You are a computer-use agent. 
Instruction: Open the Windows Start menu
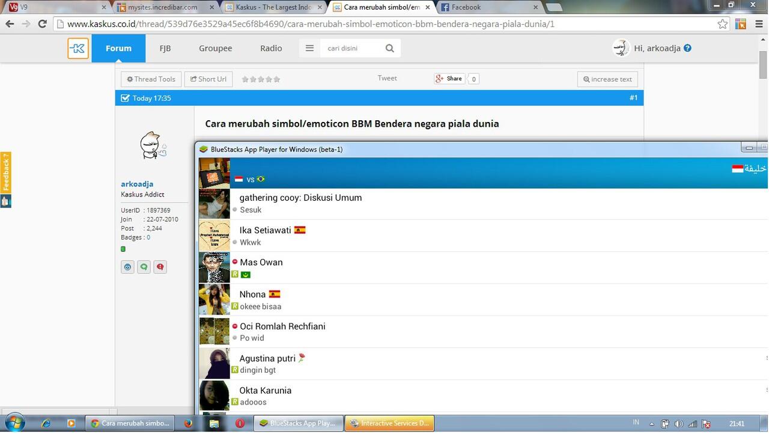14,423
